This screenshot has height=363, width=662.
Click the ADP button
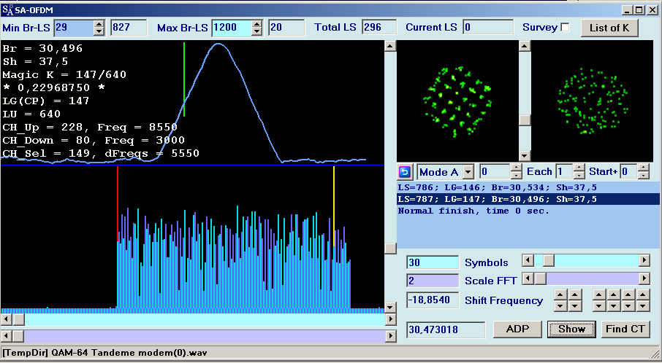click(517, 329)
